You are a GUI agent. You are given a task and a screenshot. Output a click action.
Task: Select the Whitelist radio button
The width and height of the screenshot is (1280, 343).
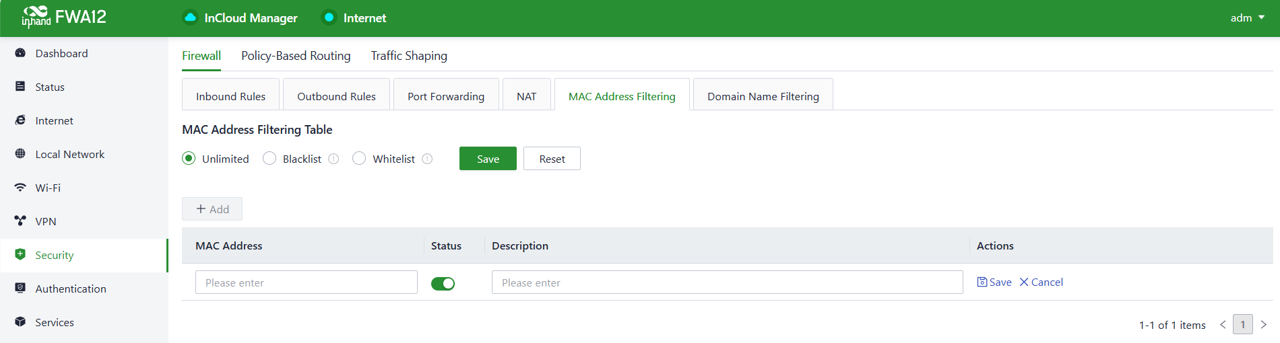[x=359, y=159]
